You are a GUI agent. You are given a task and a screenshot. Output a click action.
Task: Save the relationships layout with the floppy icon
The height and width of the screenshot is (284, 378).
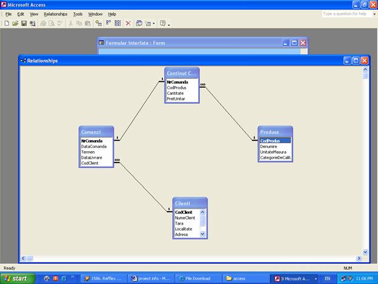coord(24,23)
